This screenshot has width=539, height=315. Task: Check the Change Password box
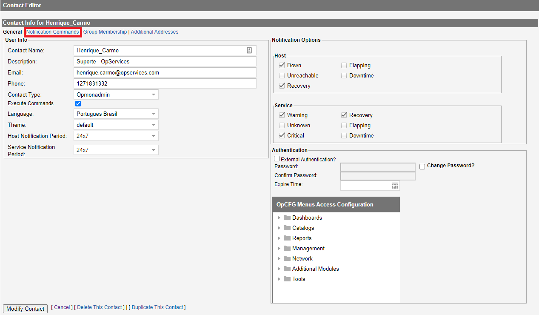pos(422,166)
